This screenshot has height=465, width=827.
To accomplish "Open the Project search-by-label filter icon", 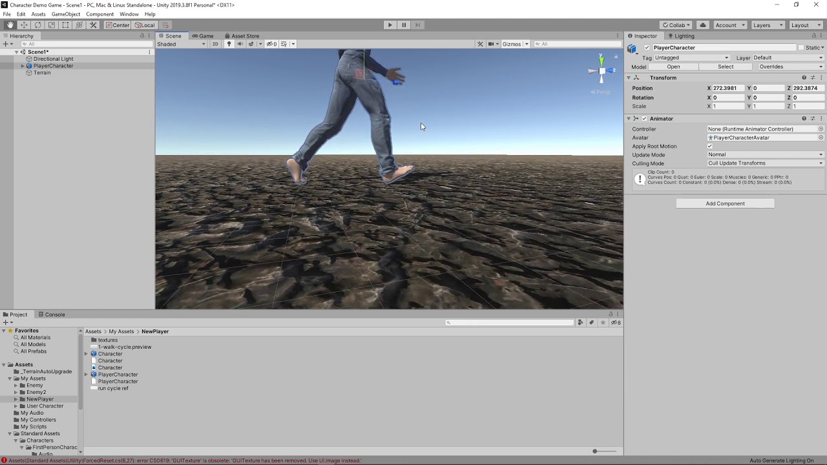I will tap(591, 322).
